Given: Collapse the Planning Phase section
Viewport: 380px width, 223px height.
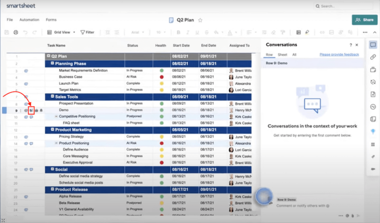Looking at the screenshot, I should click(x=52, y=63).
